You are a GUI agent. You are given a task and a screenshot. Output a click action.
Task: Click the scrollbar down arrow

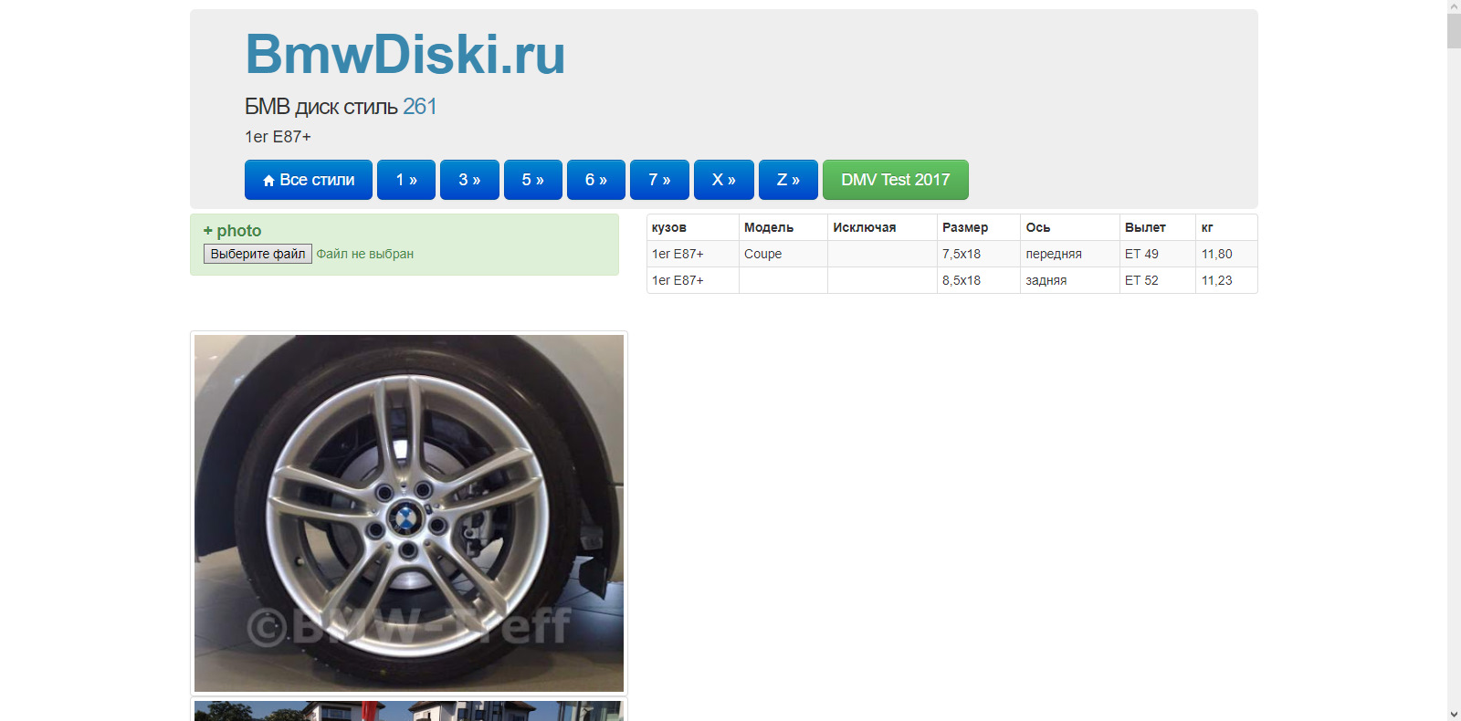click(x=1454, y=714)
